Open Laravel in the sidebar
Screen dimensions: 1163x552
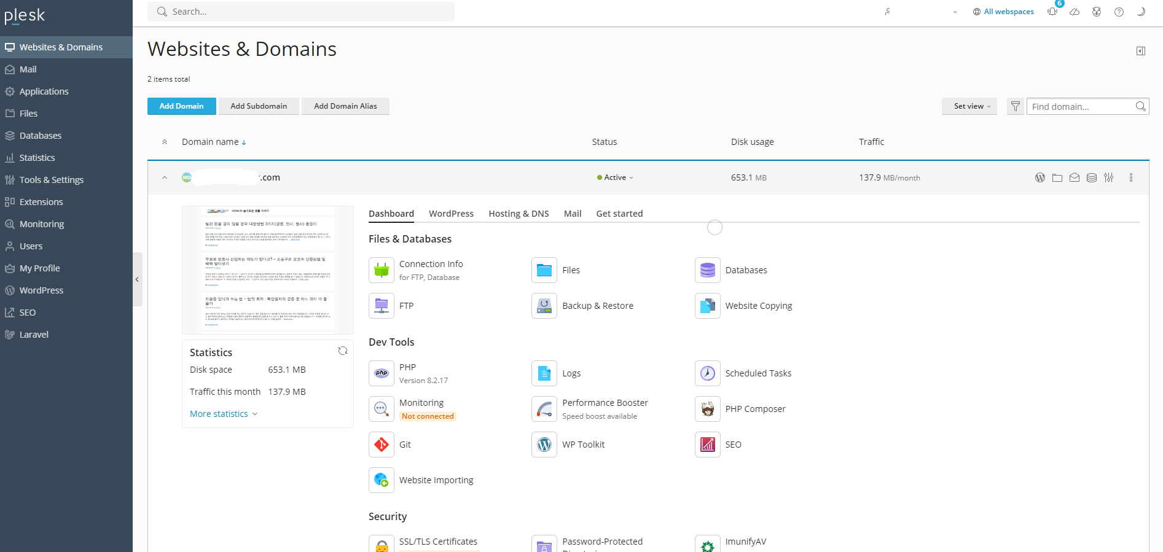(66, 335)
